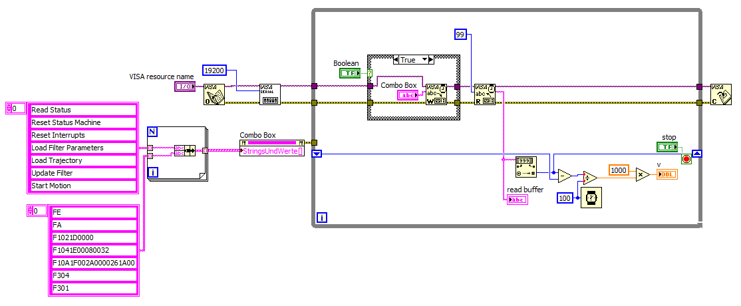
Task: Click the 19200 baud rate constant
Action: coord(215,71)
